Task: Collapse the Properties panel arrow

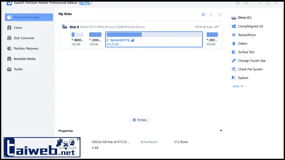Action: [x=221, y=131]
